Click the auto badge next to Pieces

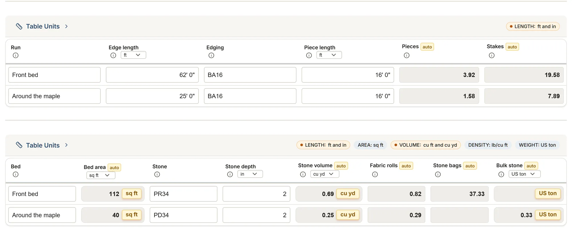[427, 47]
